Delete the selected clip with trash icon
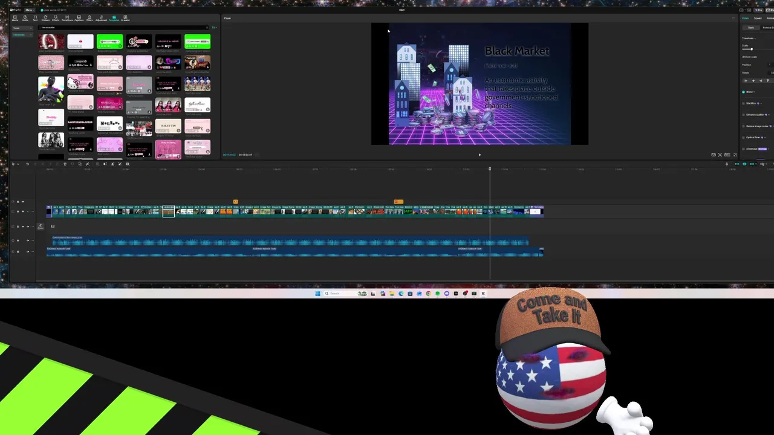Viewport: 774px width, 435px height. (65, 164)
